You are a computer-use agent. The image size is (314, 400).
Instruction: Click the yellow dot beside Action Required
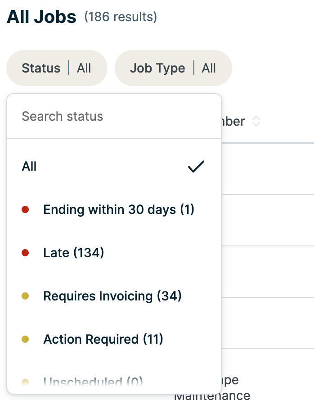[25, 339]
